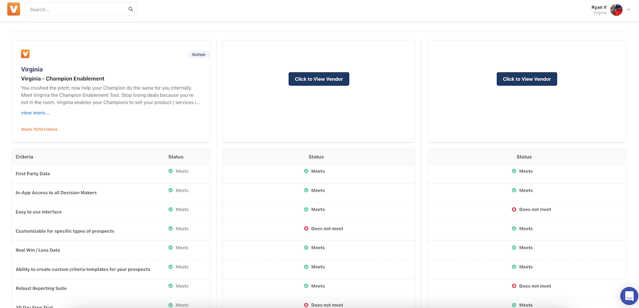The image size is (639, 308).
Task: Click green check for Customizable row, Virginia
Action: [171, 228]
